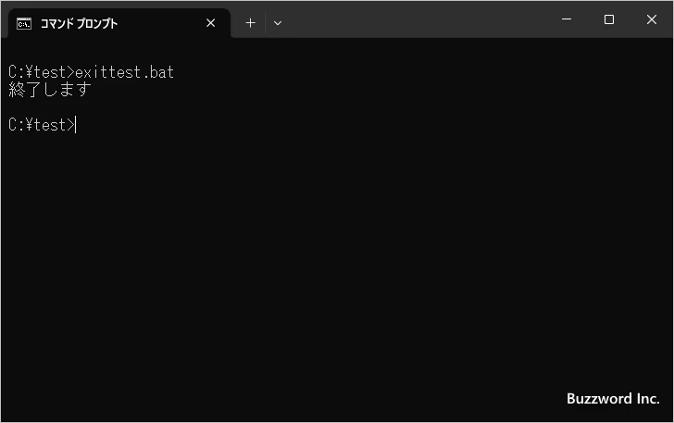Click the 終了します output line

[x=50, y=90]
